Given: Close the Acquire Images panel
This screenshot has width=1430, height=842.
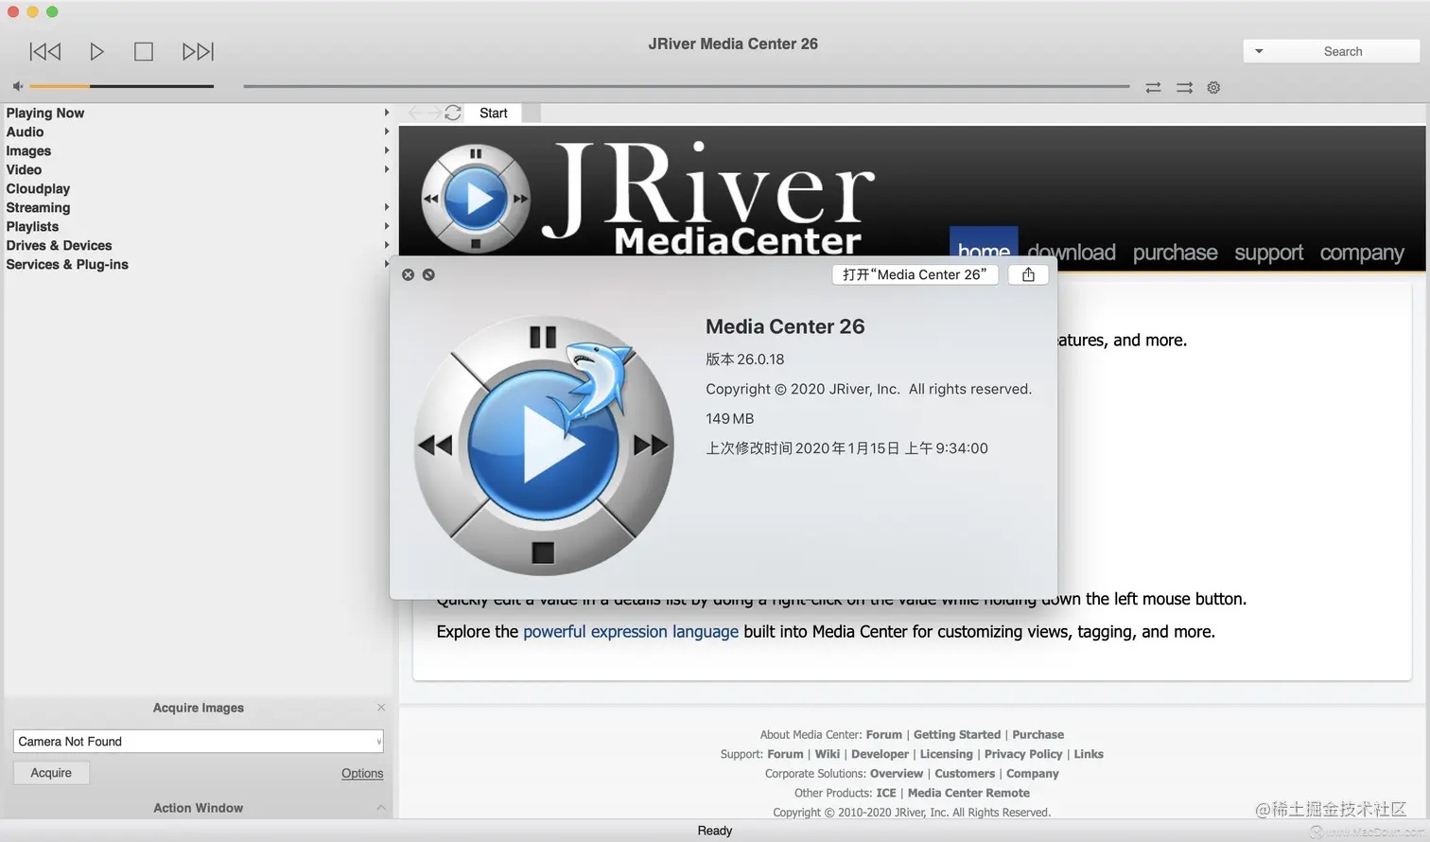Looking at the screenshot, I should click(381, 708).
